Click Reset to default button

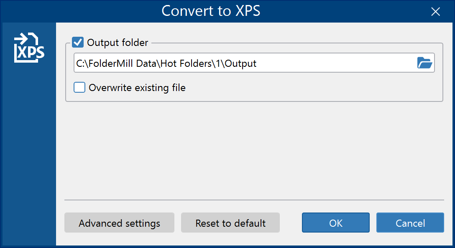point(230,223)
